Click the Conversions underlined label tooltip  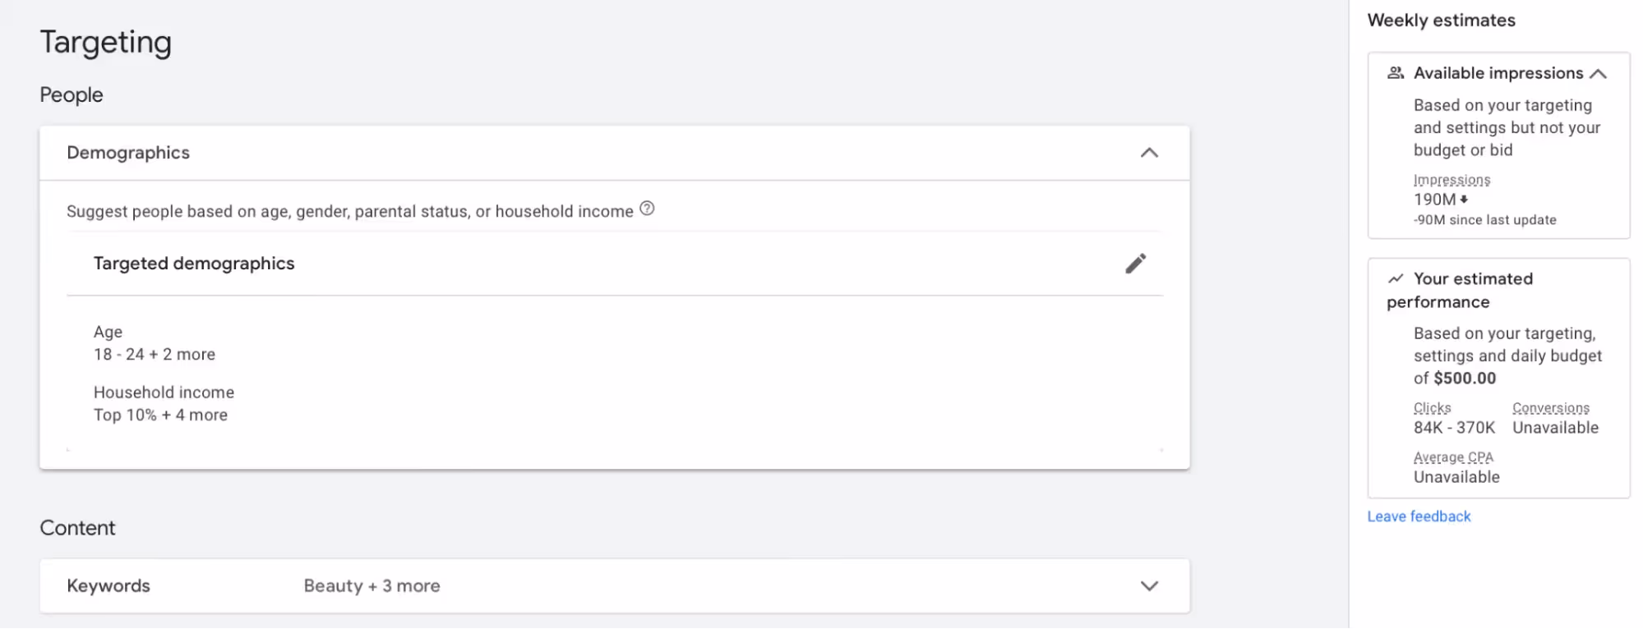1549,407
